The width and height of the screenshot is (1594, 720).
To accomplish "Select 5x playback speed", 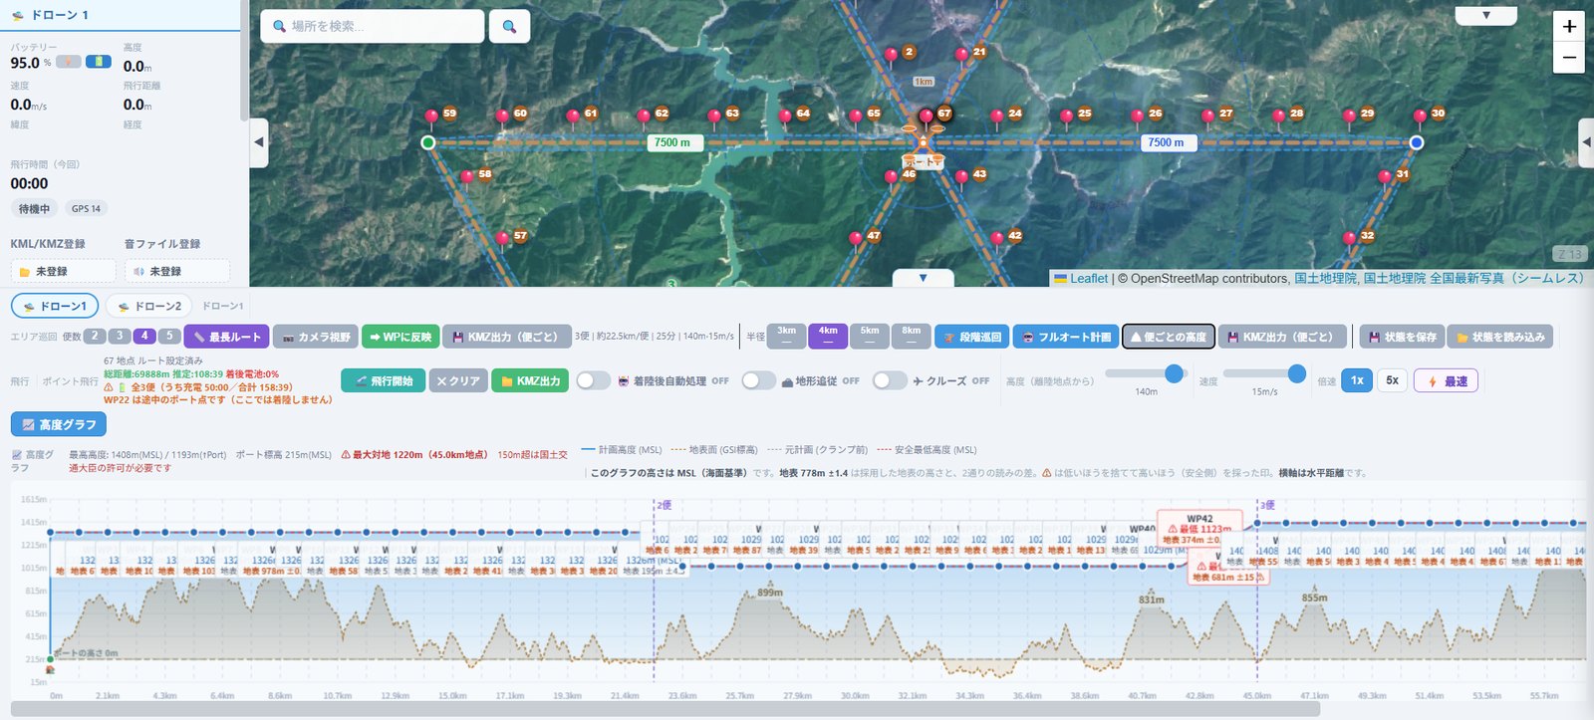I will point(1392,380).
